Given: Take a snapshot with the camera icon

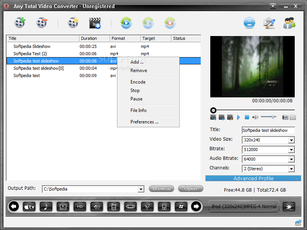Looking at the screenshot, I should tap(285, 117).
